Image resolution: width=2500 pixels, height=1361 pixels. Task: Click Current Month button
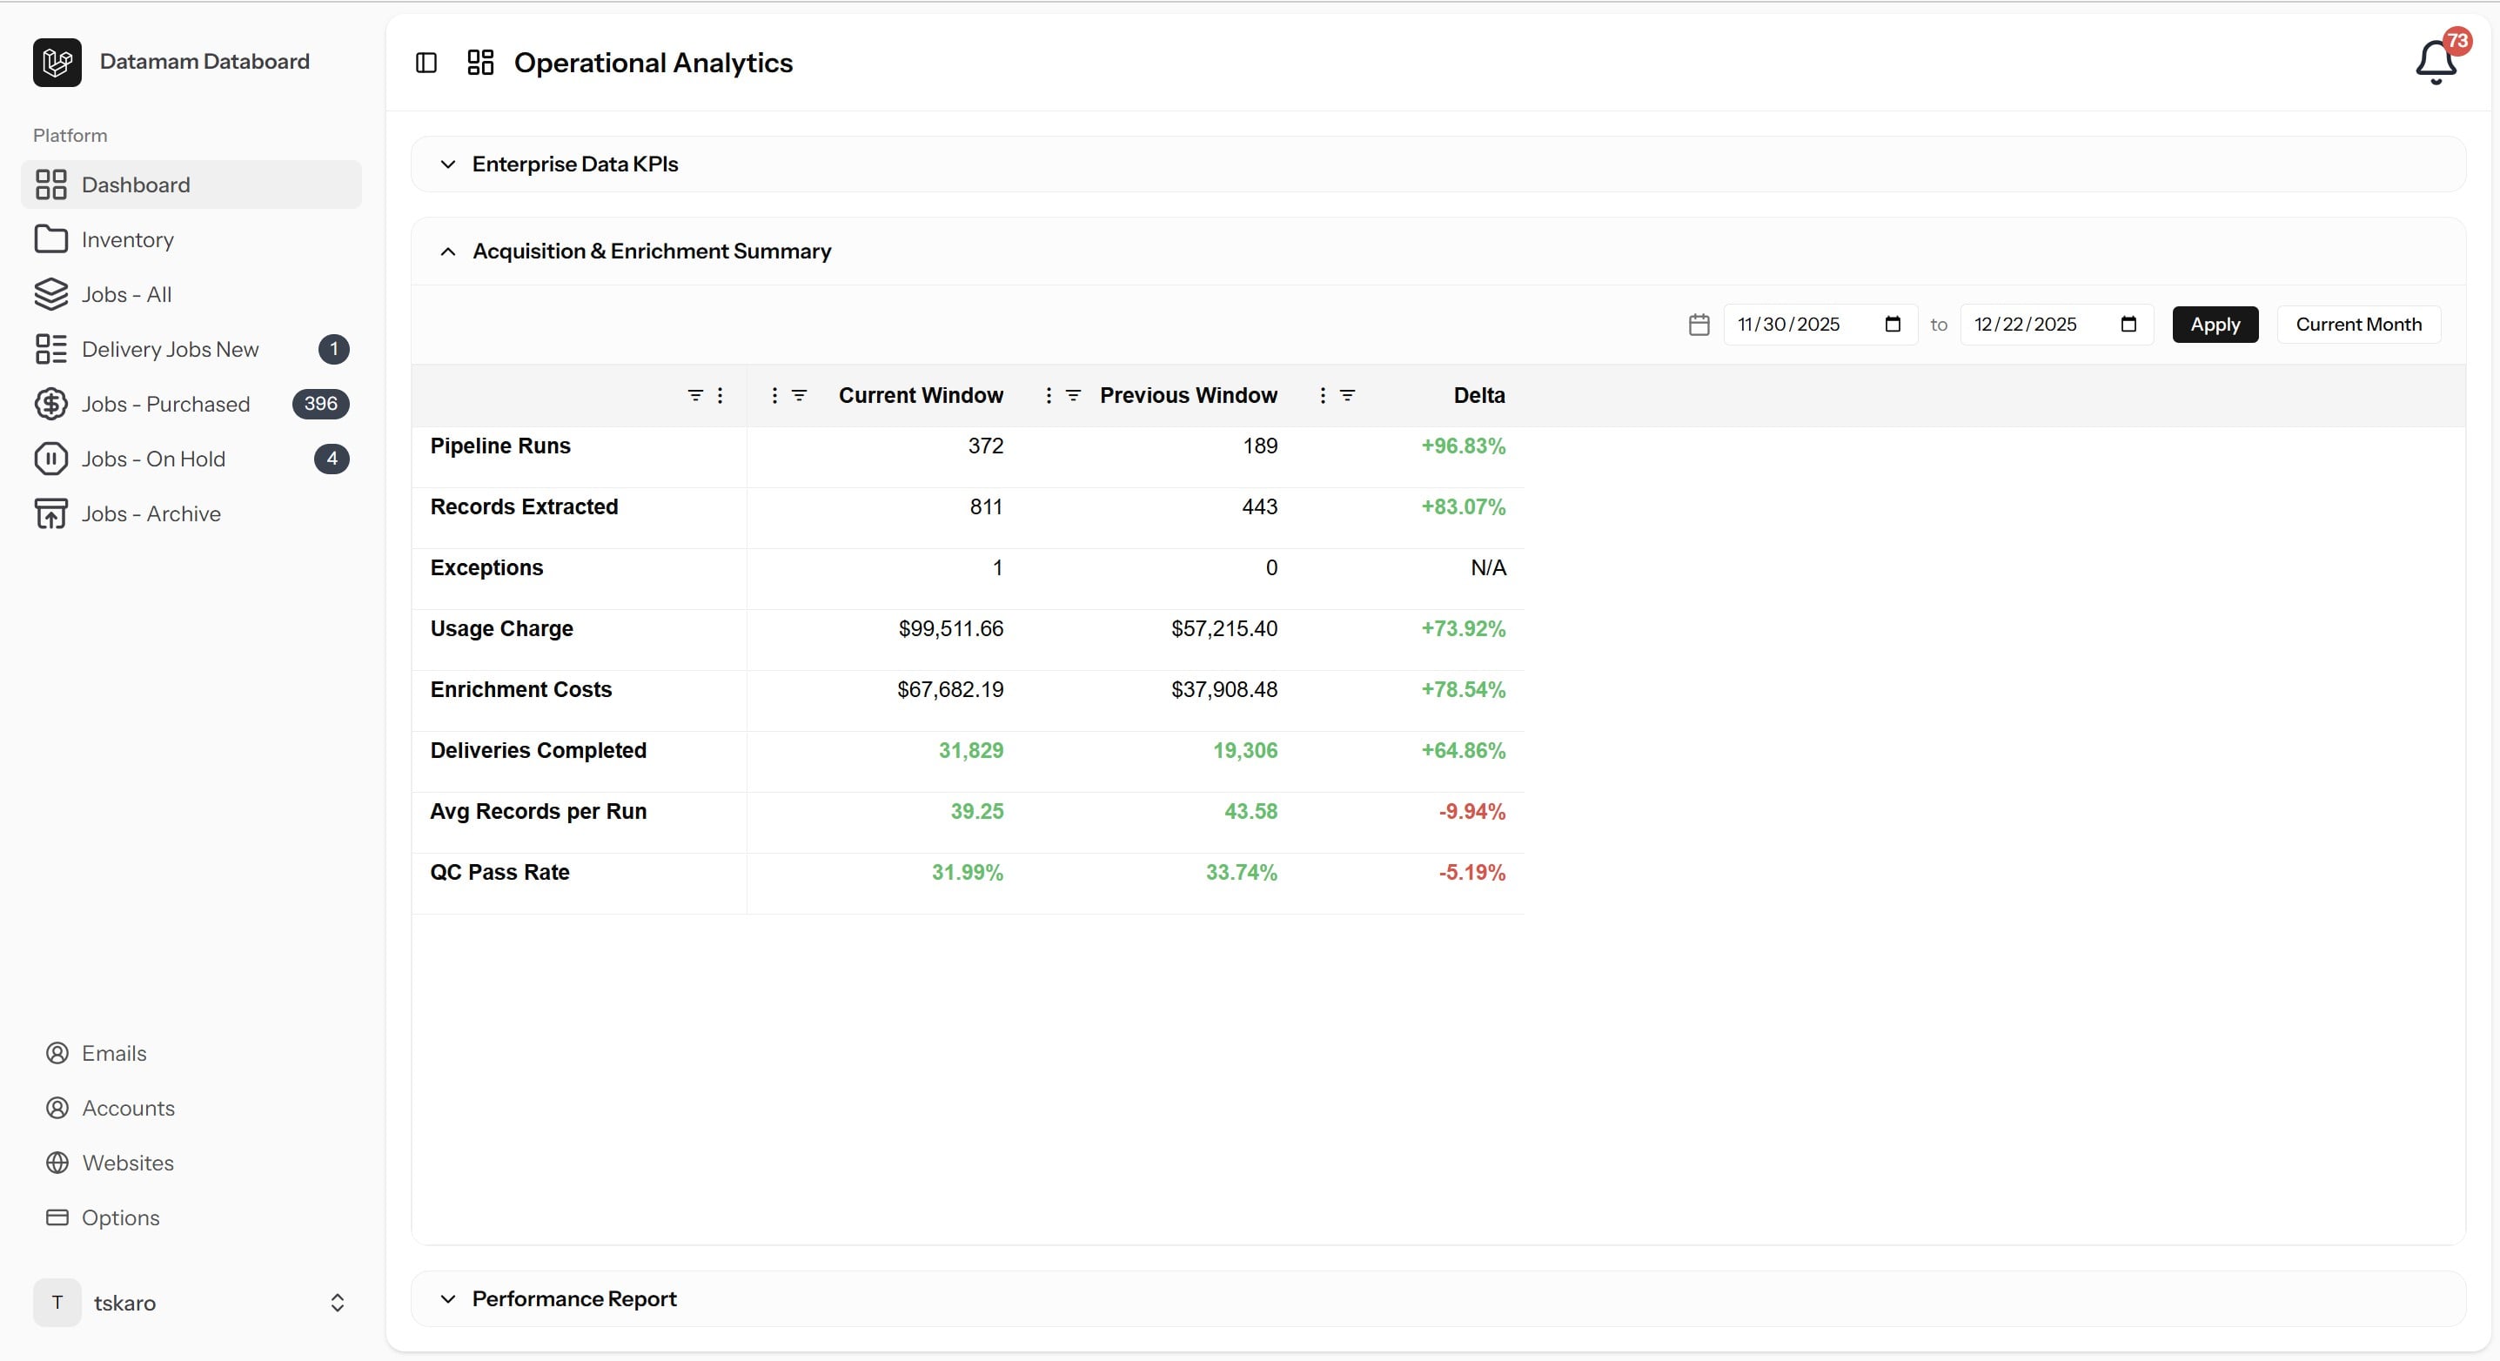[x=2358, y=325]
